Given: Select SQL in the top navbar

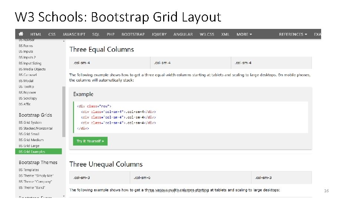Looking at the screenshot, I should 96,34.
